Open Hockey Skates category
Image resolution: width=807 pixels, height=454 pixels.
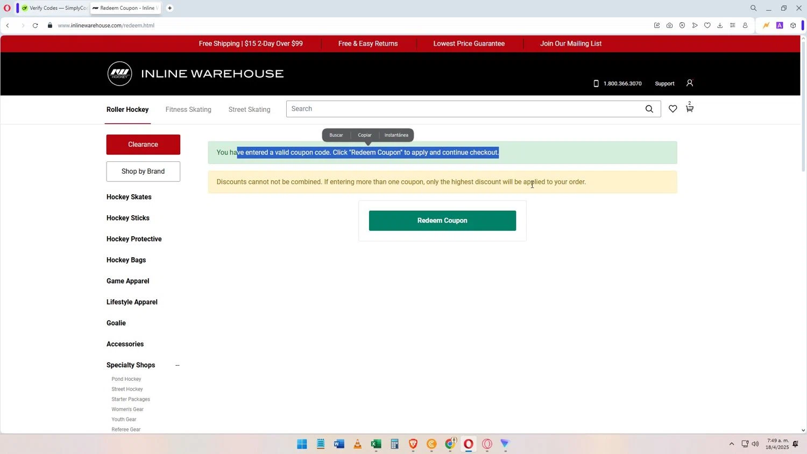pos(129,197)
